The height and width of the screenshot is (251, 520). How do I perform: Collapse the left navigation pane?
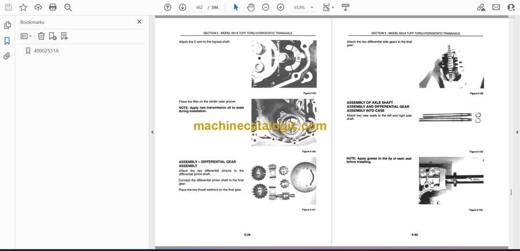coord(152,132)
